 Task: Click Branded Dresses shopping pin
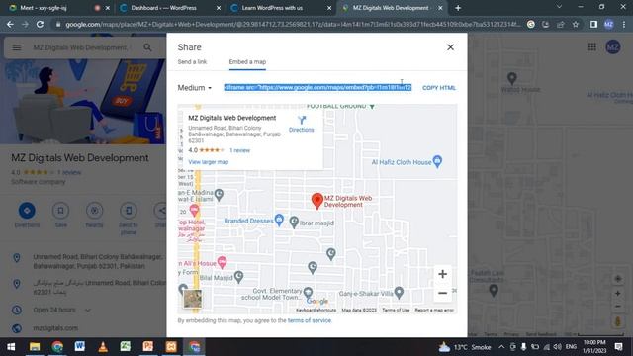[279, 220]
